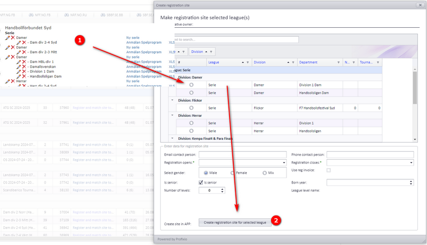Uncheck the Is senior checkbox

click(x=201, y=183)
